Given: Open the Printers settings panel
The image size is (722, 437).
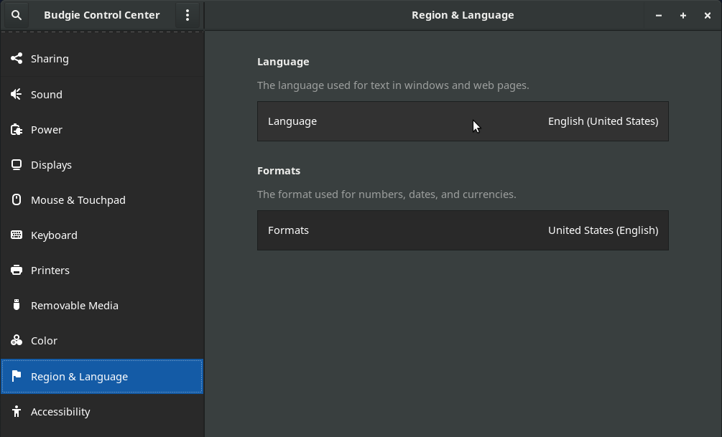Looking at the screenshot, I should (50, 271).
